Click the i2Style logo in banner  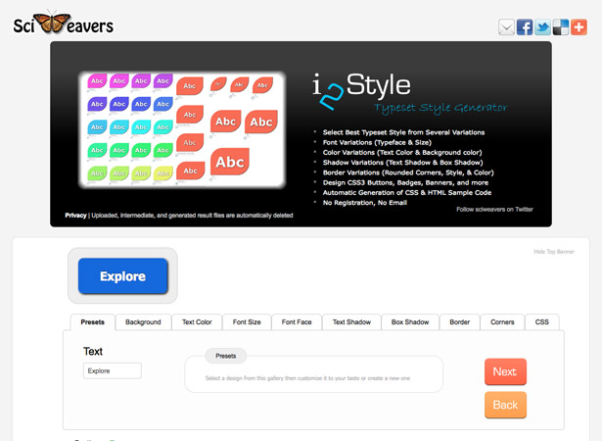[x=361, y=91]
